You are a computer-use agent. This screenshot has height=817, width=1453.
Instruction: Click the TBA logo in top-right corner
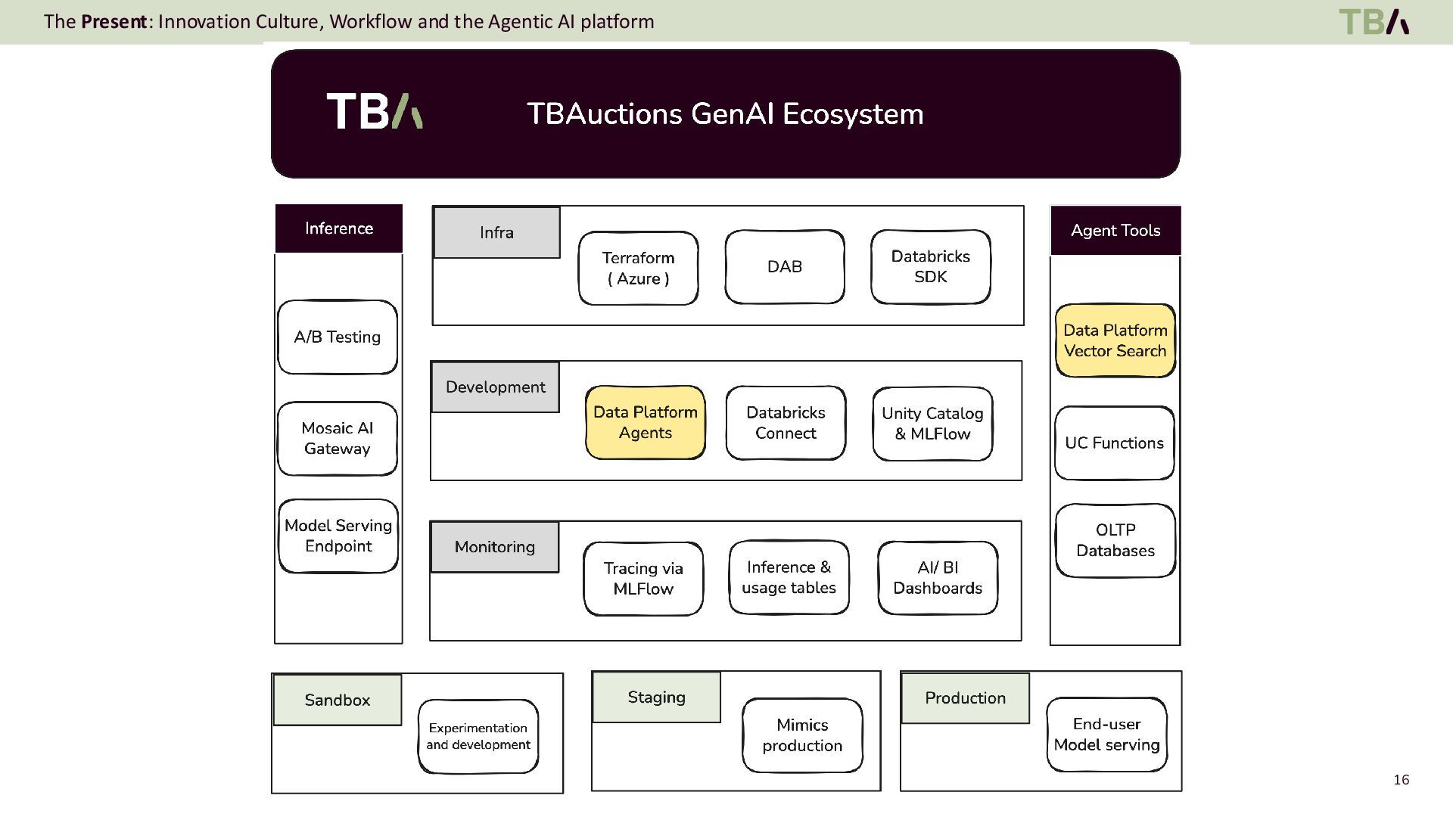[x=1374, y=21]
